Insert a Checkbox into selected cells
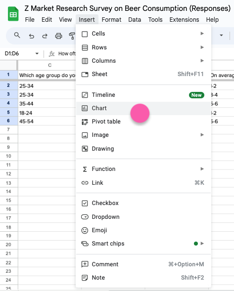 pos(143,203)
